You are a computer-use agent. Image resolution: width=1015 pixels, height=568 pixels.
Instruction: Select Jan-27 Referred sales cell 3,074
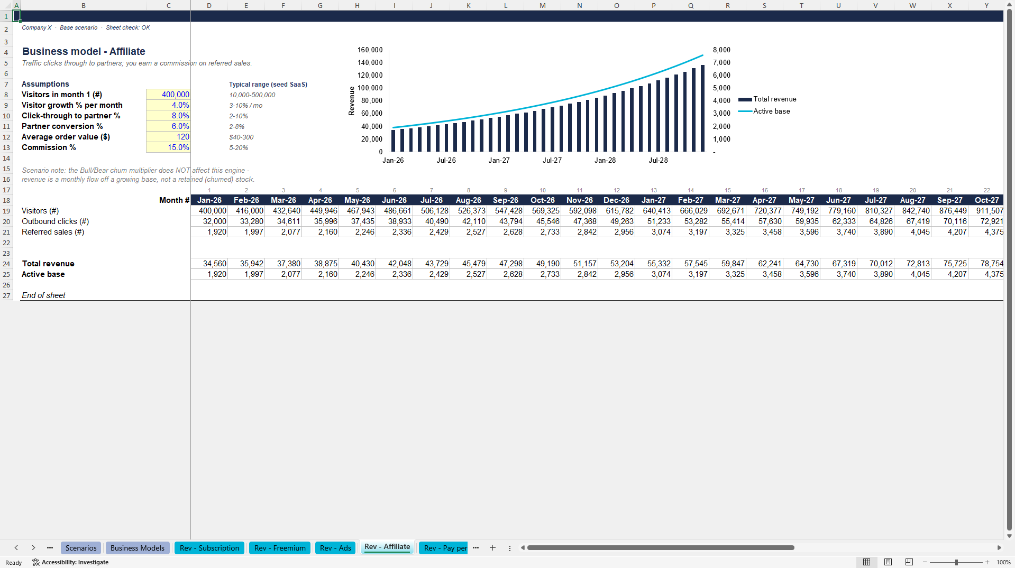point(653,232)
